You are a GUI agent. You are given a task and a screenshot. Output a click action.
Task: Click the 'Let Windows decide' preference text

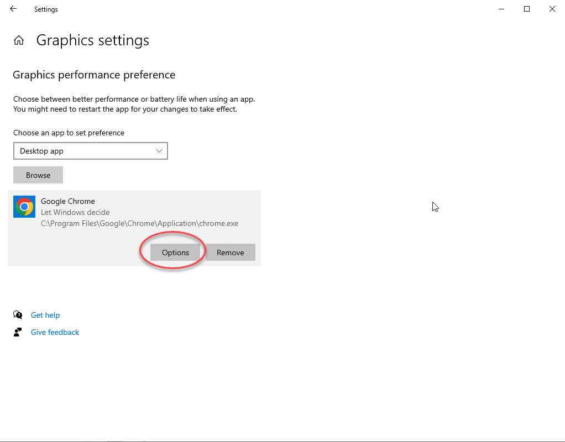click(x=75, y=212)
